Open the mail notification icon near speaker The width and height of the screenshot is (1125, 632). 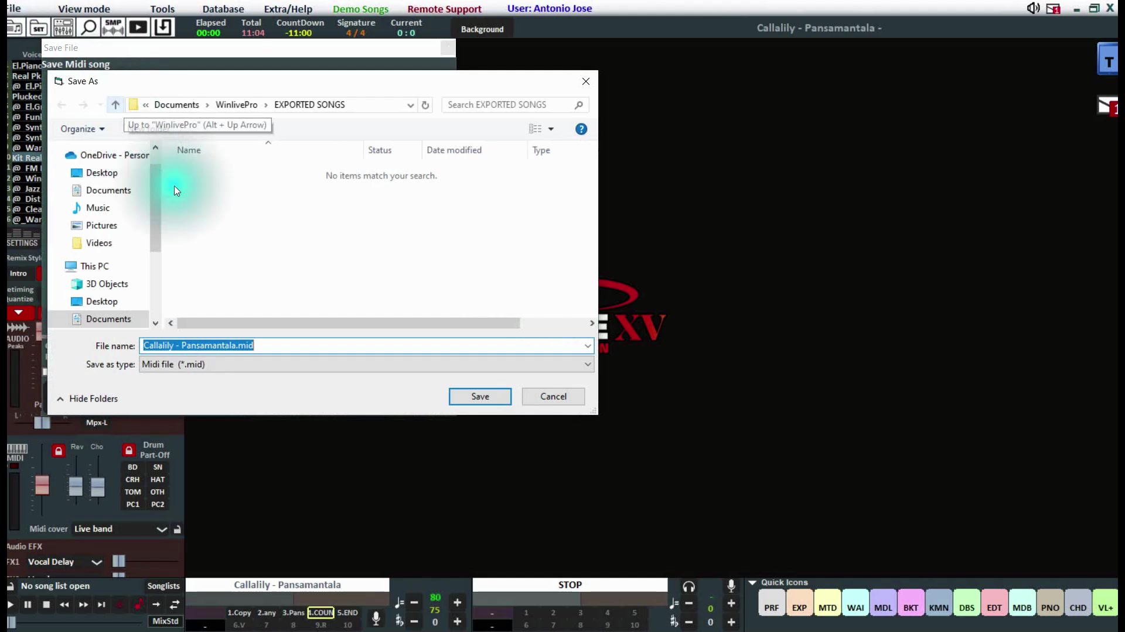pyautogui.click(x=1054, y=9)
